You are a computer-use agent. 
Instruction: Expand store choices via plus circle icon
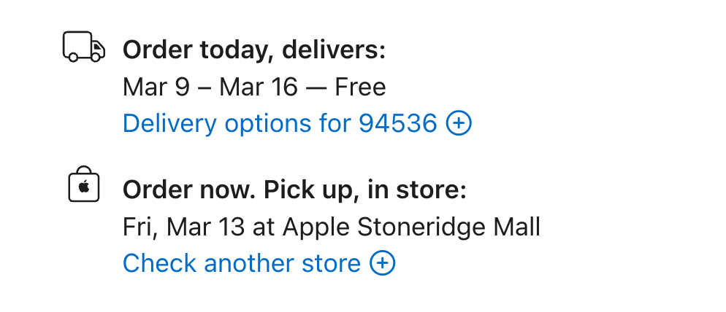pyautogui.click(x=383, y=263)
